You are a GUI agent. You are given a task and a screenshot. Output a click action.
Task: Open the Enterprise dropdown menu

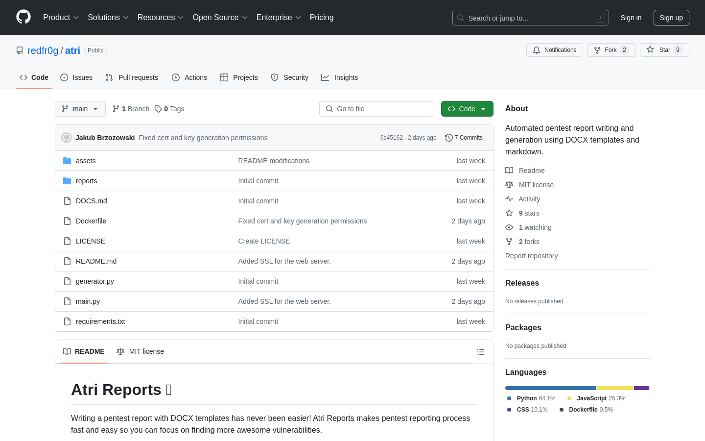279,18
